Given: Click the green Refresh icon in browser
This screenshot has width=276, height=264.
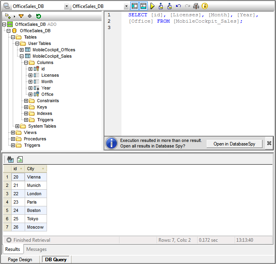Looking at the screenshot, I should (x=39, y=16).
